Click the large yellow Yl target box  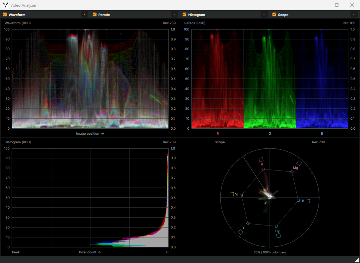point(232,194)
